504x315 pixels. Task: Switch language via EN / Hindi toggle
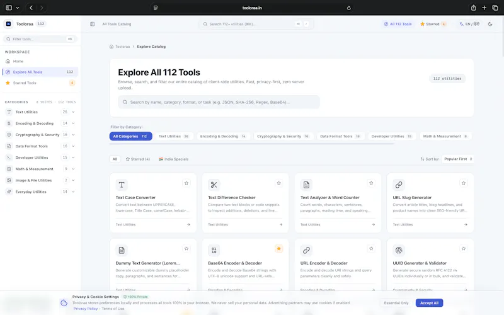click(x=469, y=24)
